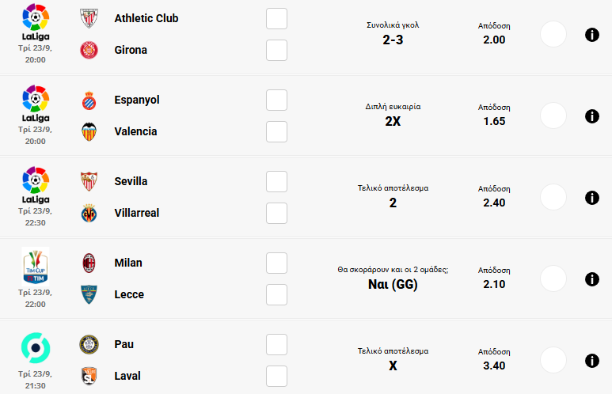This screenshot has height=394, width=612.
Task: Show info for Pau vs Laval
Action: point(591,361)
